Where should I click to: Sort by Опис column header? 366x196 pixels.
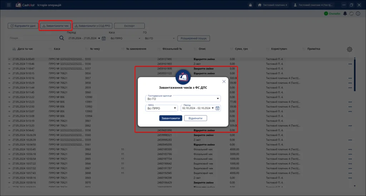(202, 49)
